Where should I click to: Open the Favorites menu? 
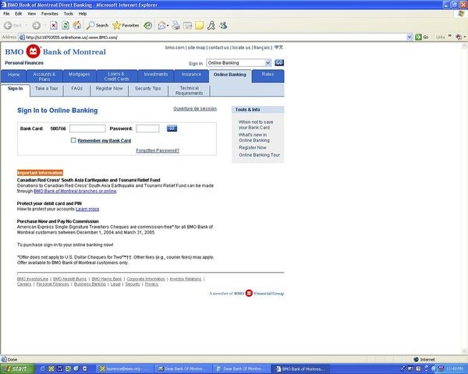(50, 14)
